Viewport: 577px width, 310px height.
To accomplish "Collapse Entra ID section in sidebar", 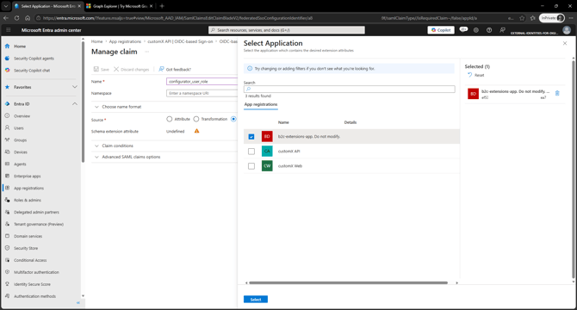I will pyautogui.click(x=75, y=104).
